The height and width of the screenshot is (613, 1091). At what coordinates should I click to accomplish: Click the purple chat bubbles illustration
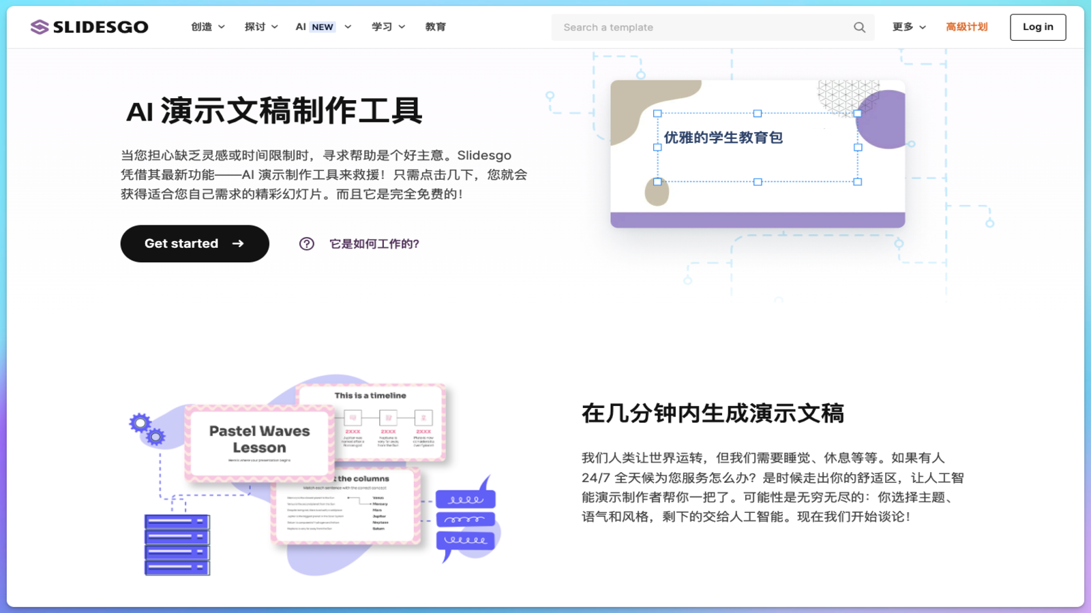click(466, 519)
